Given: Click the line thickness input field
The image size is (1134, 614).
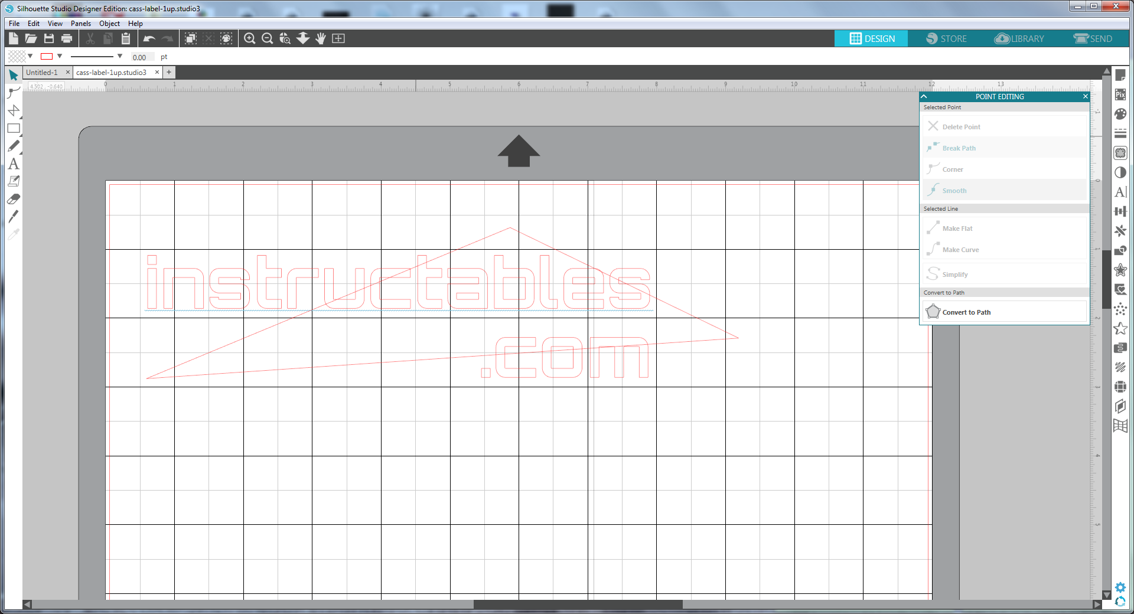Looking at the screenshot, I should coord(142,57).
